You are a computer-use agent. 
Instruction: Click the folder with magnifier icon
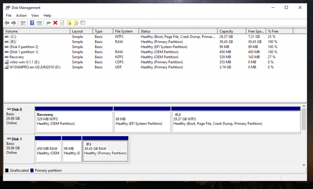click(x=76, y=23)
